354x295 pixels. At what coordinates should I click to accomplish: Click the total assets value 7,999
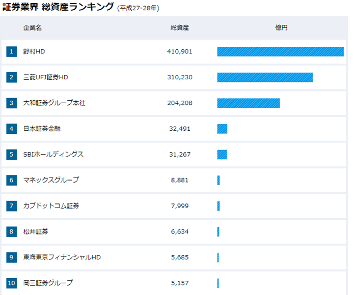[x=180, y=206]
